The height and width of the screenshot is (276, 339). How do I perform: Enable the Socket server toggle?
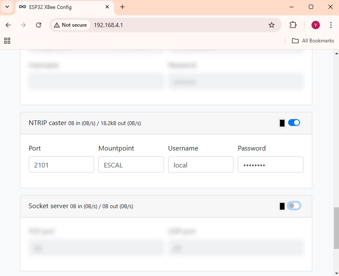294,206
